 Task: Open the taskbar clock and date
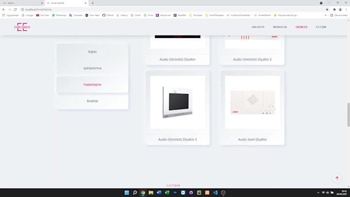click(342, 192)
